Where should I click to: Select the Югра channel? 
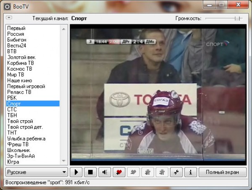[x=33, y=162]
